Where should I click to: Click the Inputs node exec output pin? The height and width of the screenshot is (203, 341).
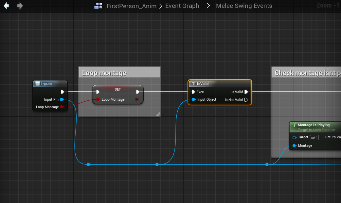tap(63, 92)
